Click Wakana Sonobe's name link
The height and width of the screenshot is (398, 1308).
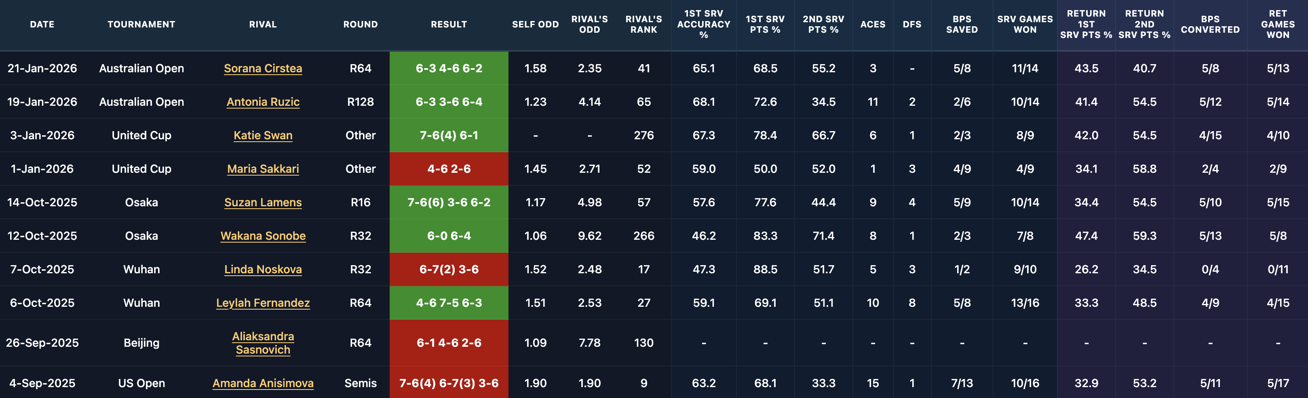(x=262, y=236)
